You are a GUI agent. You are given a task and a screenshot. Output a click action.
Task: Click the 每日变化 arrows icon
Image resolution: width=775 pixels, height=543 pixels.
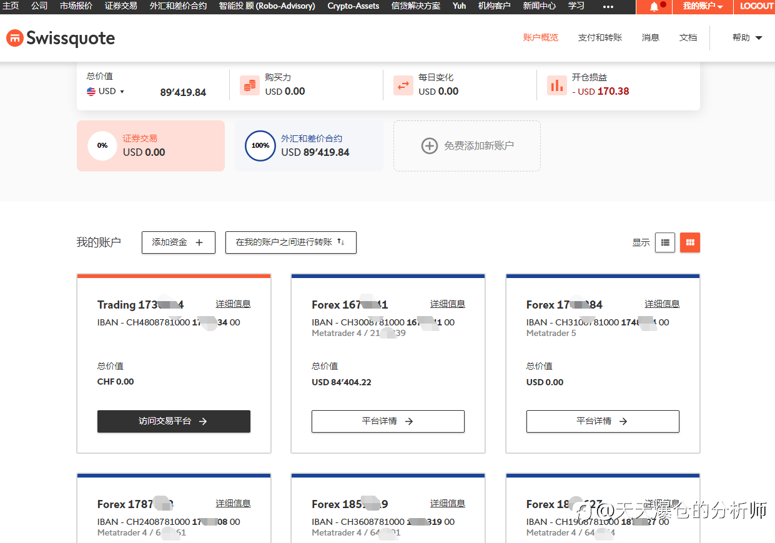pyautogui.click(x=403, y=85)
